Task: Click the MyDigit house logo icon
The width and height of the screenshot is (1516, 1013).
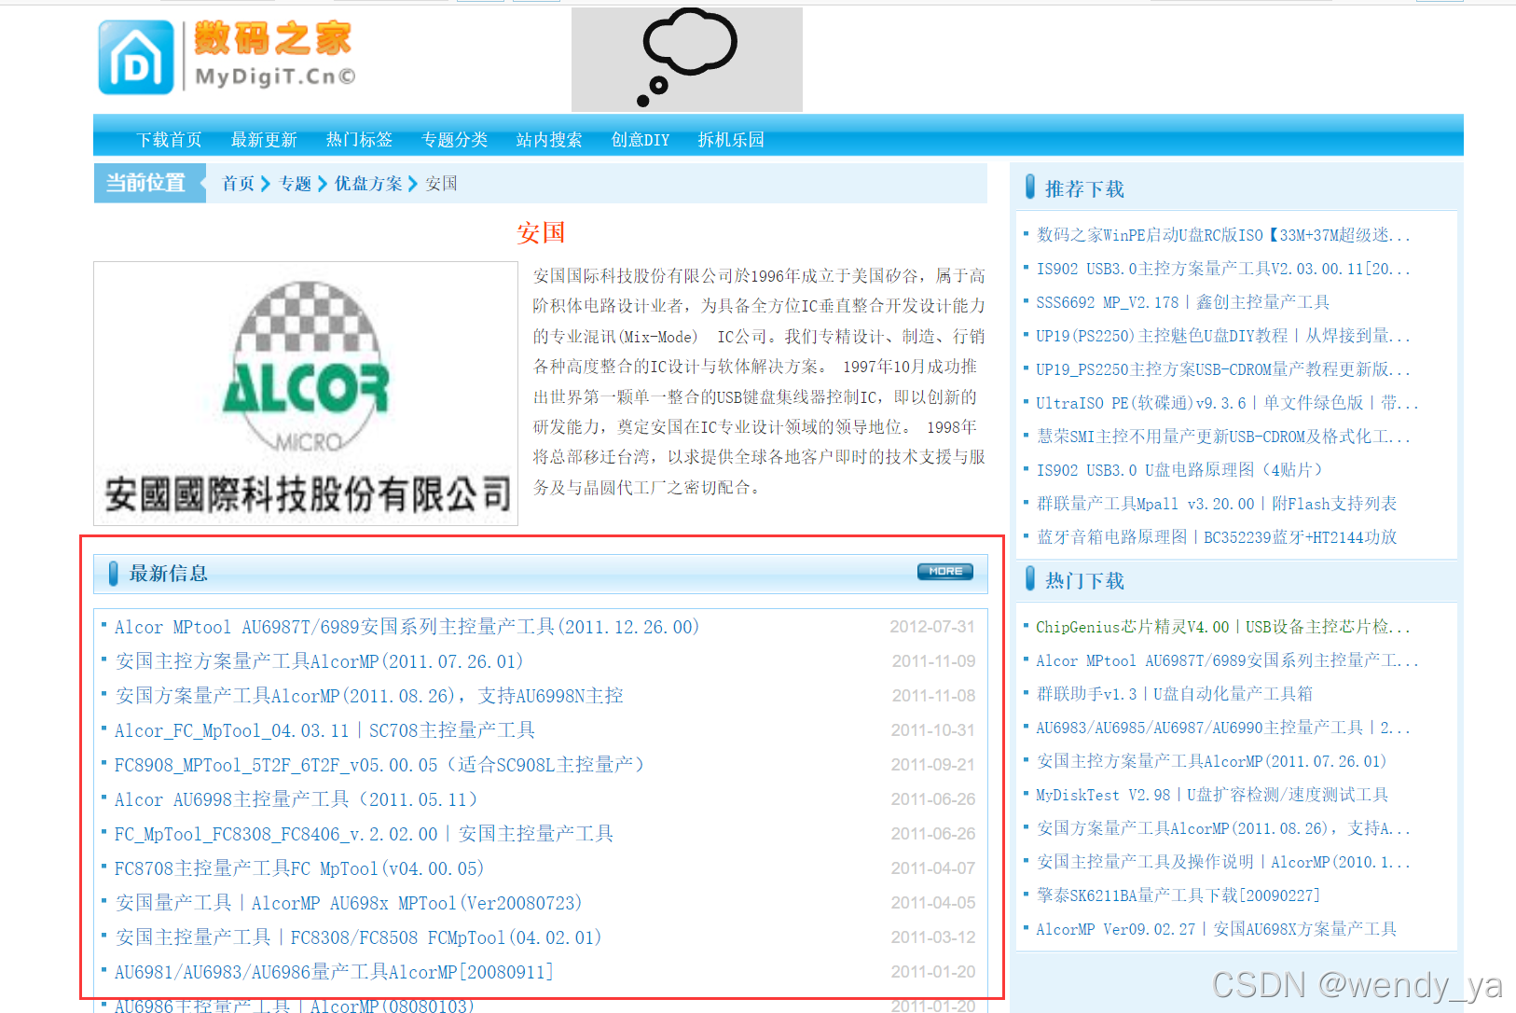Action: click(136, 58)
